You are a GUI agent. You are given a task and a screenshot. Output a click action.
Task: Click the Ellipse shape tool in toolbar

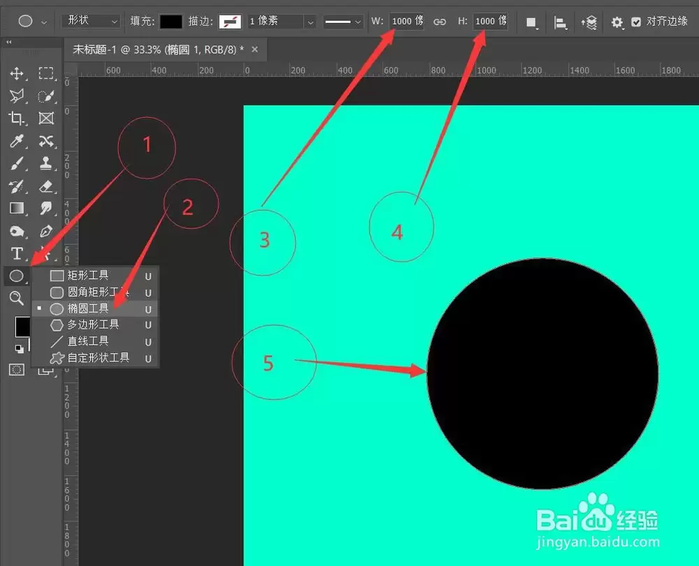pyautogui.click(x=17, y=276)
